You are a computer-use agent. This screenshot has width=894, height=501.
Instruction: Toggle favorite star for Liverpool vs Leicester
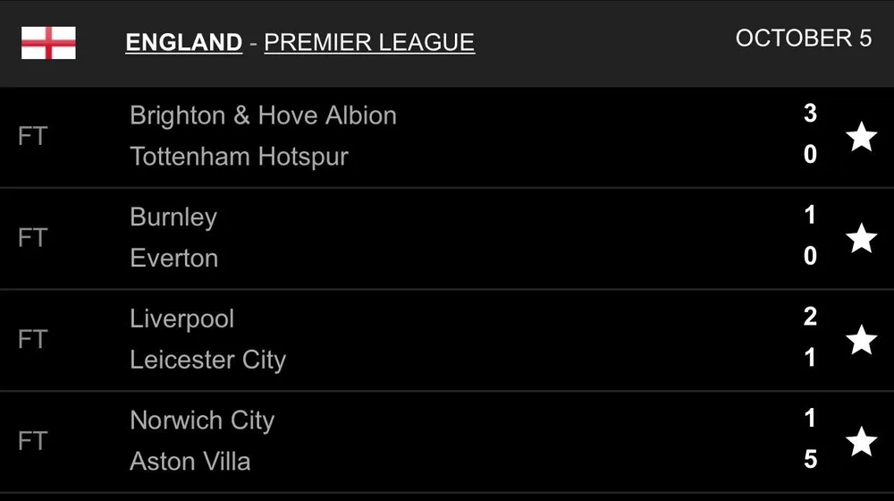point(861,340)
